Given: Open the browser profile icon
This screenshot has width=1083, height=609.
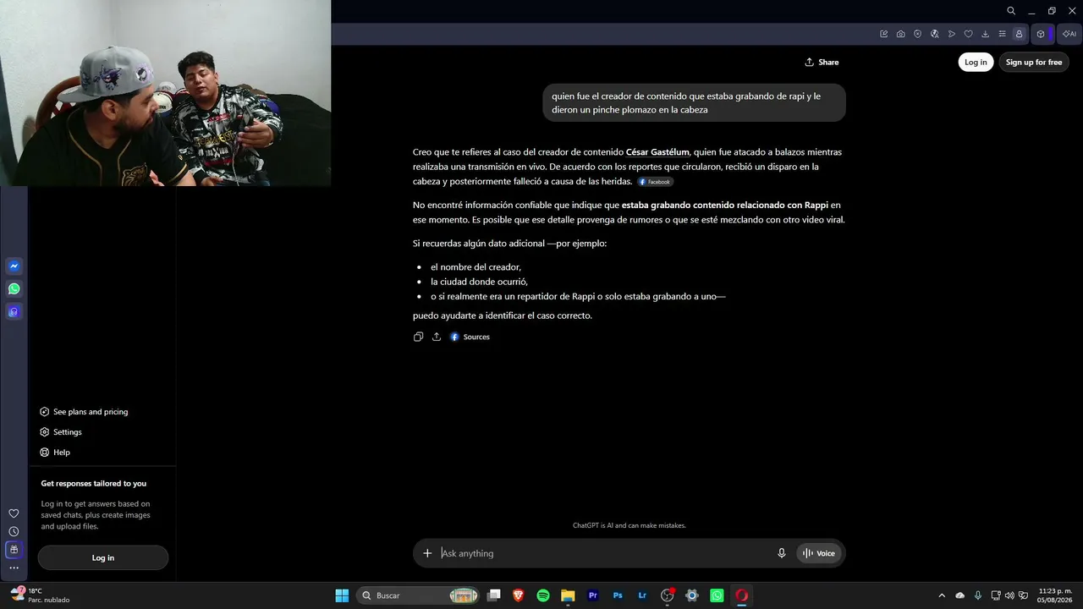Looking at the screenshot, I should point(1019,34).
